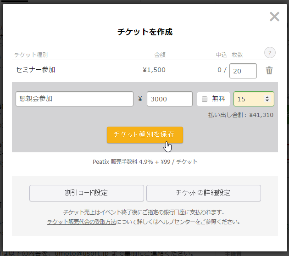Check the 無料 checkbox box
The height and width of the screenshot is (256, 289).
pyautogui.click(x=205, y=99)
